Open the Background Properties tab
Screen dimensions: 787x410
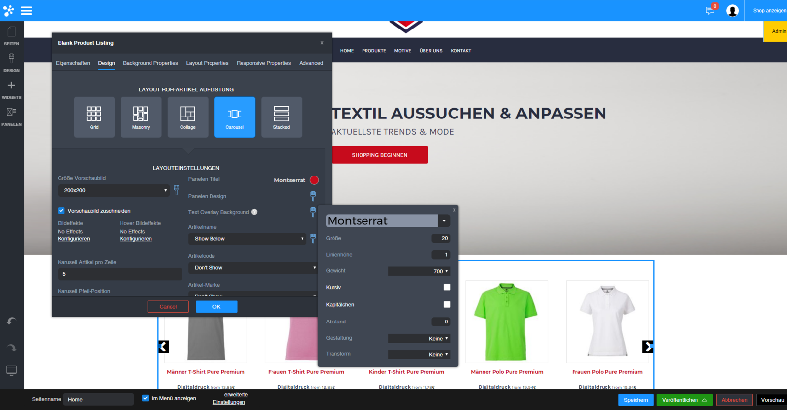click(151, 63)
